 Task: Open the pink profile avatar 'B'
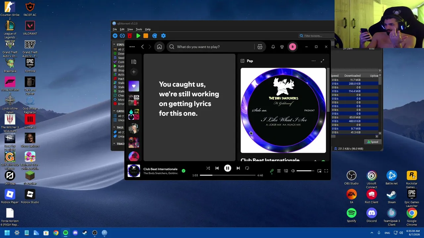pyautogui.click(x=292, y=47)
